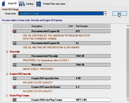
Task: Check the SJ Recommended Engine Oil box
Action: click(x=14, y=43)
